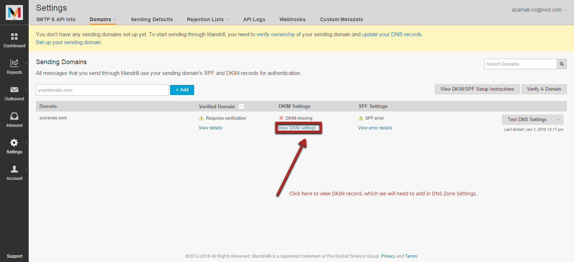The width and height of the screenshot is (574, 262).
Task: Click the DKIM missing red X icon
Action: 281,118
